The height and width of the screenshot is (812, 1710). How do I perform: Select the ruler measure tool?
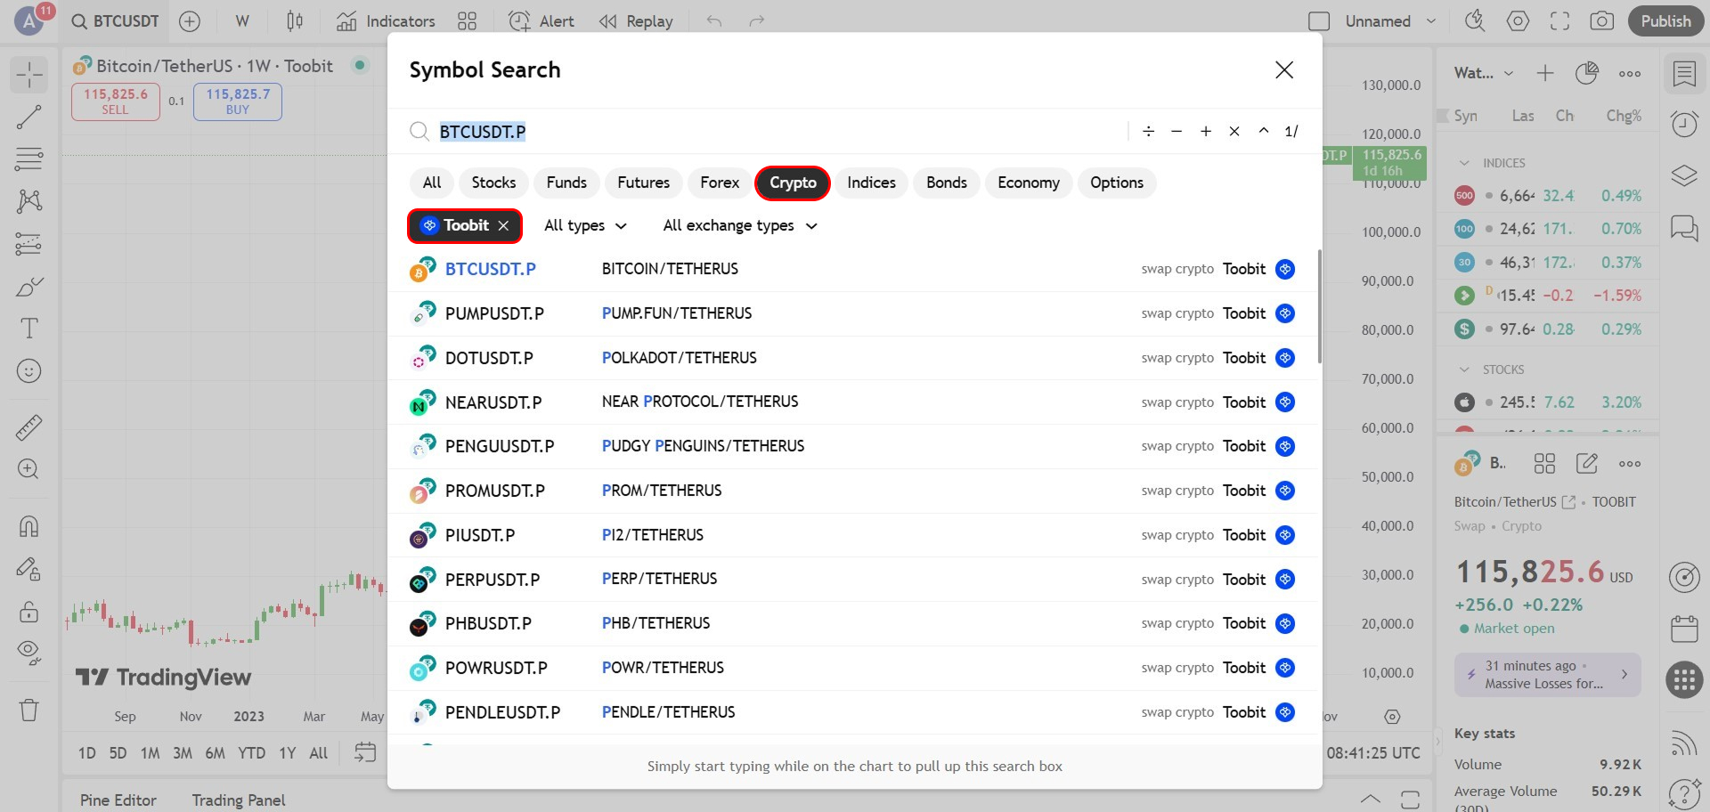click(x=29, y=427)
